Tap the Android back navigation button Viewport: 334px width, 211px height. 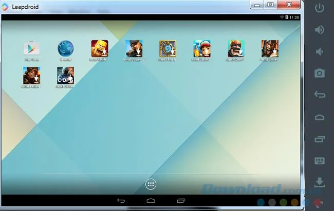[x=121, y=201]
